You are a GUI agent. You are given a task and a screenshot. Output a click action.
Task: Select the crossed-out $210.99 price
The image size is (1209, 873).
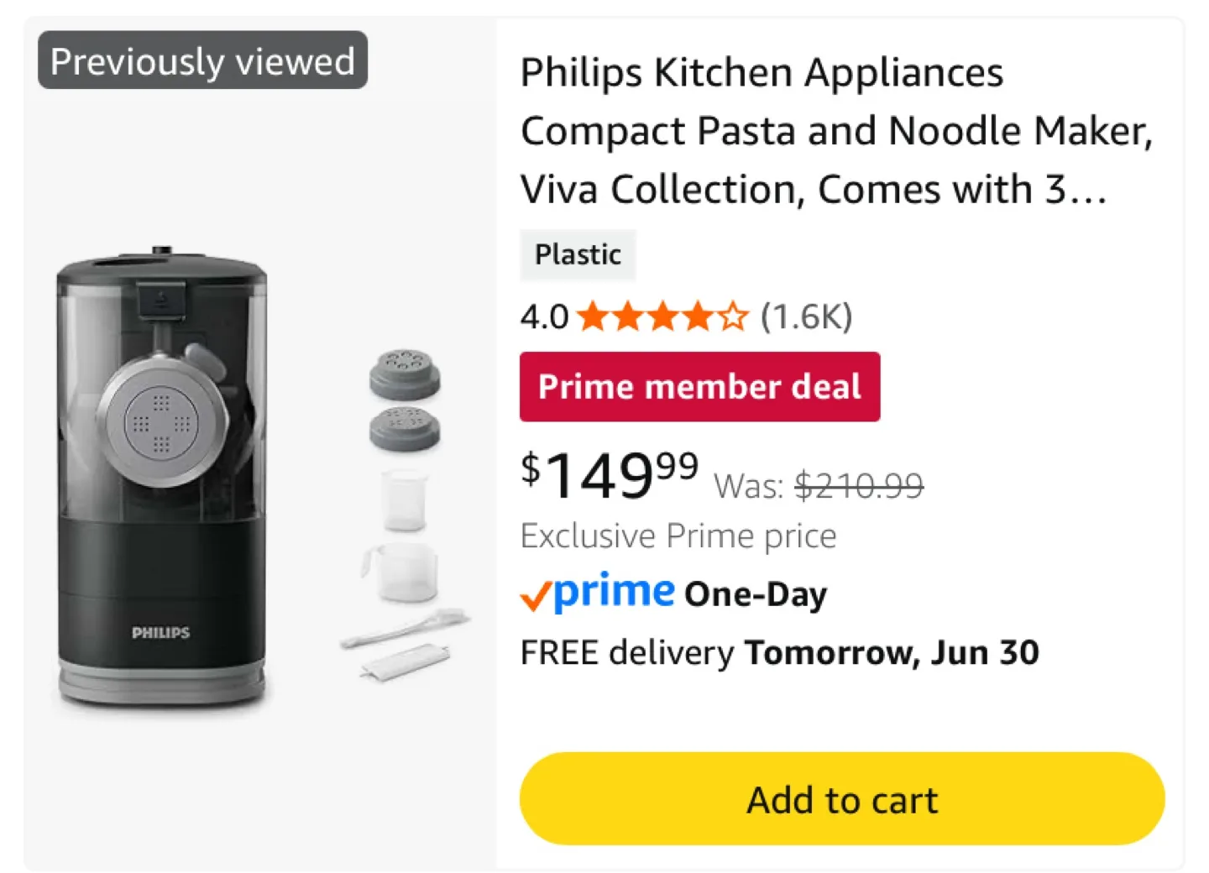click(860, 484)
